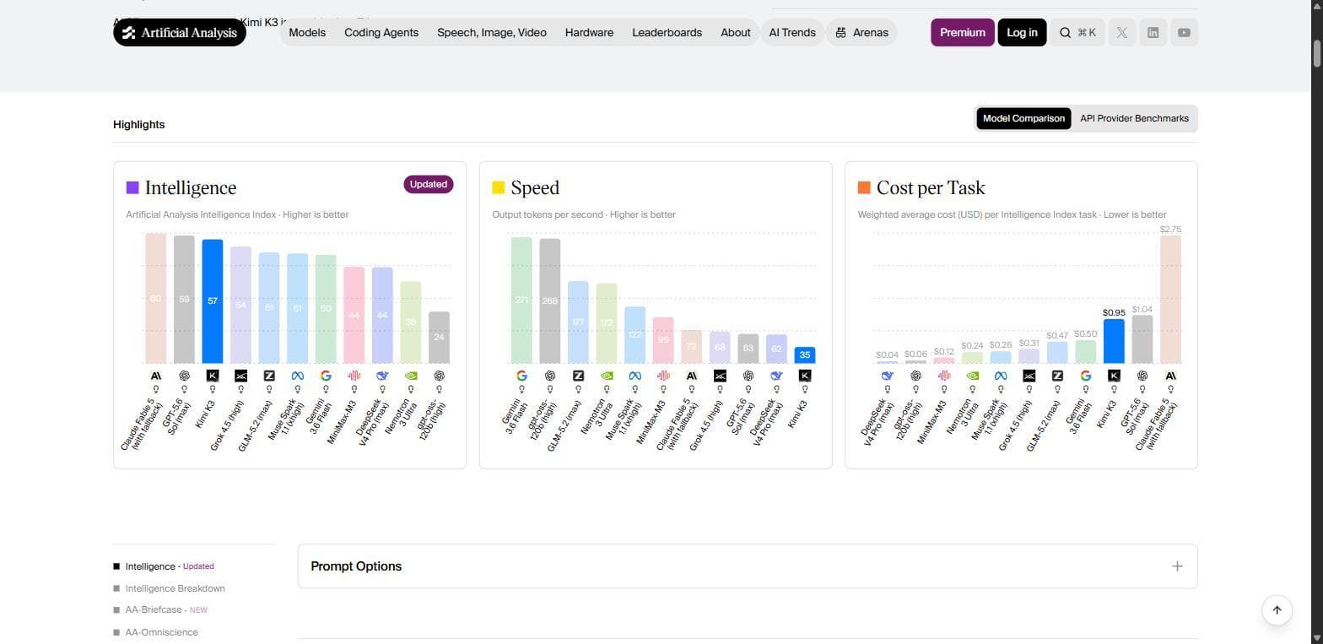The width and height of the screenshot is (1323, 644).
Task: Click the Anthropic logo in Cost per Task chart
Action: click(x=1170, y=376)
